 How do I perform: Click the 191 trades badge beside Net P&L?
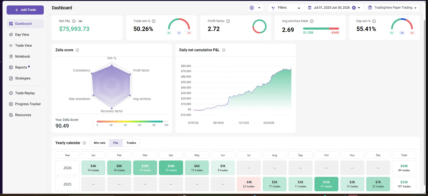(80, 21)
